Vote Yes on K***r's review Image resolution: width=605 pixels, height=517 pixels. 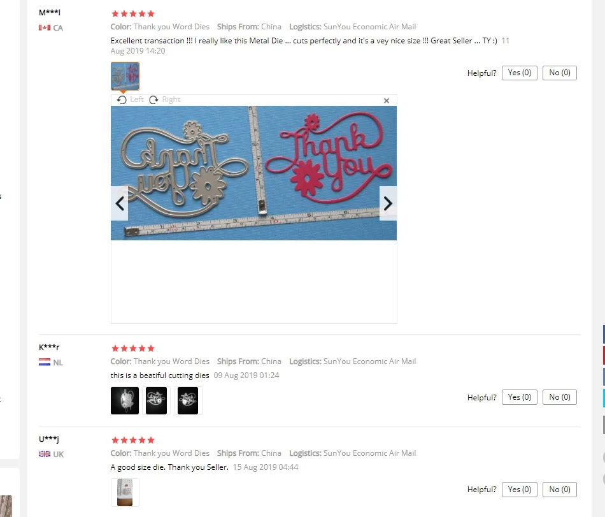click(x=519, y=397)
